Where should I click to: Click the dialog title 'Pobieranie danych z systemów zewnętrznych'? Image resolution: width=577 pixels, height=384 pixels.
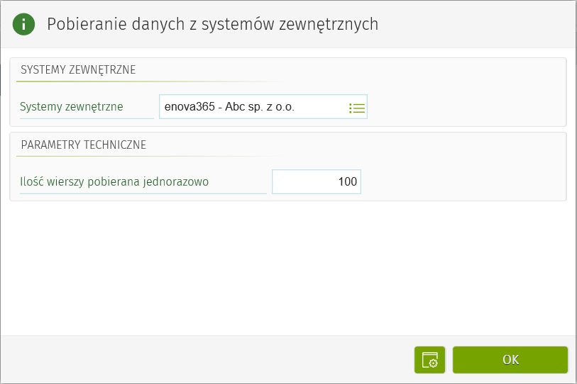pos(212,24)
